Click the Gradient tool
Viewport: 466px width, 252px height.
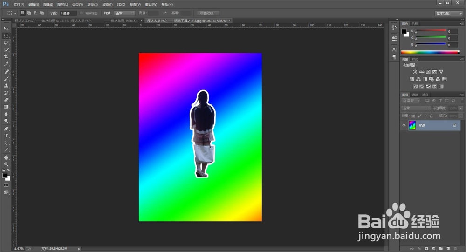7,107
